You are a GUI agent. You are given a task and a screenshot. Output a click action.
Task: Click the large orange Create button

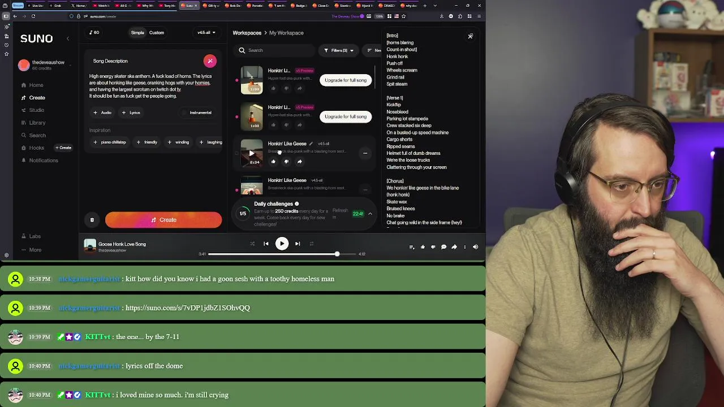[163, 220]
